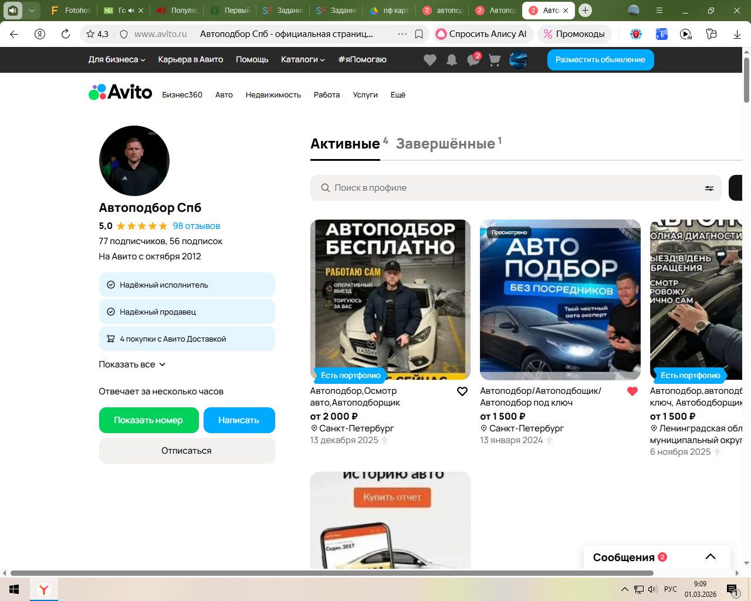Open the #яПомогаю link
751x601 pixels.
tap(362, 60)
